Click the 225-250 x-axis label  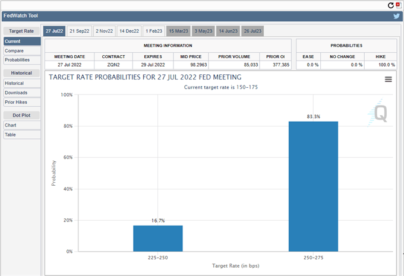click(157, 258)
